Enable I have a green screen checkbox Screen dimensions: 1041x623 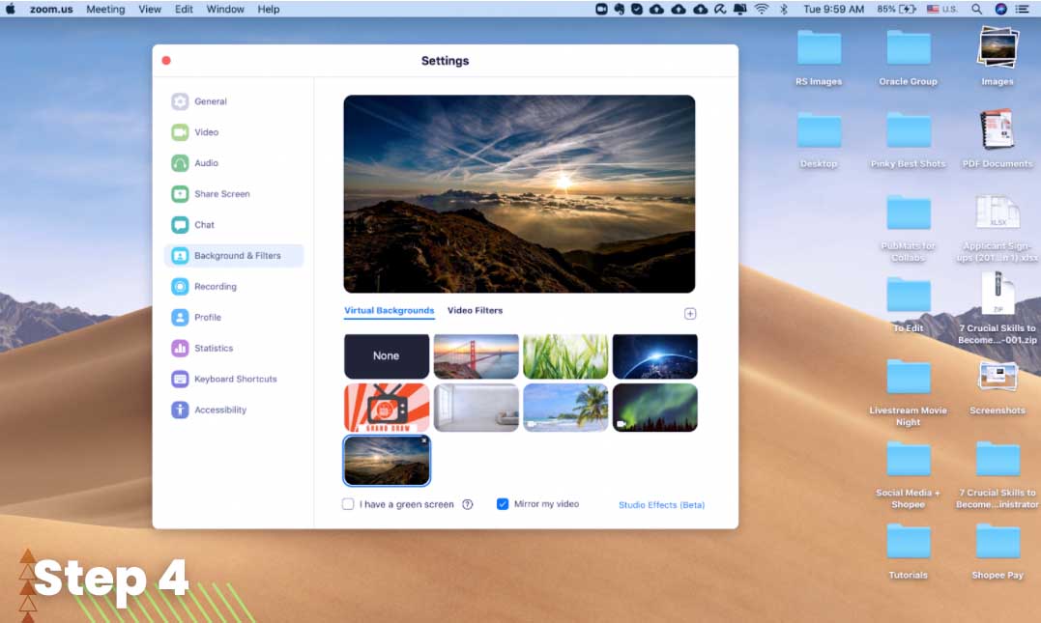(348, 504)
